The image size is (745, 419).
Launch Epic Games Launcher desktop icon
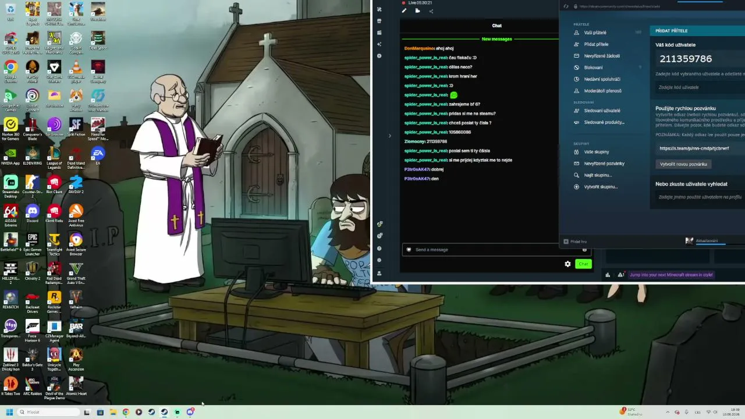(33, 244)
